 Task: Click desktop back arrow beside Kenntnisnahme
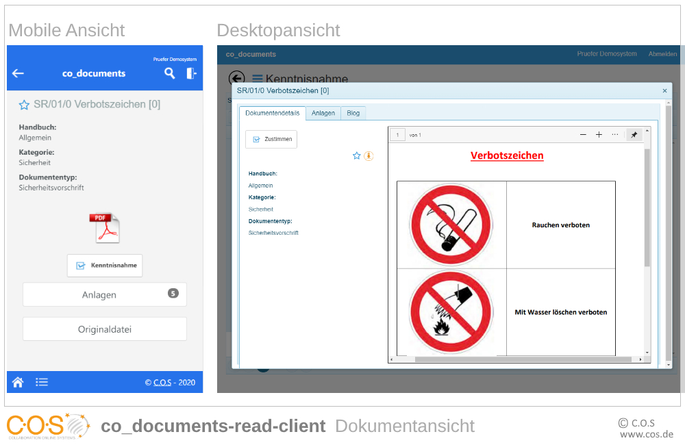(x=236, y=78)
